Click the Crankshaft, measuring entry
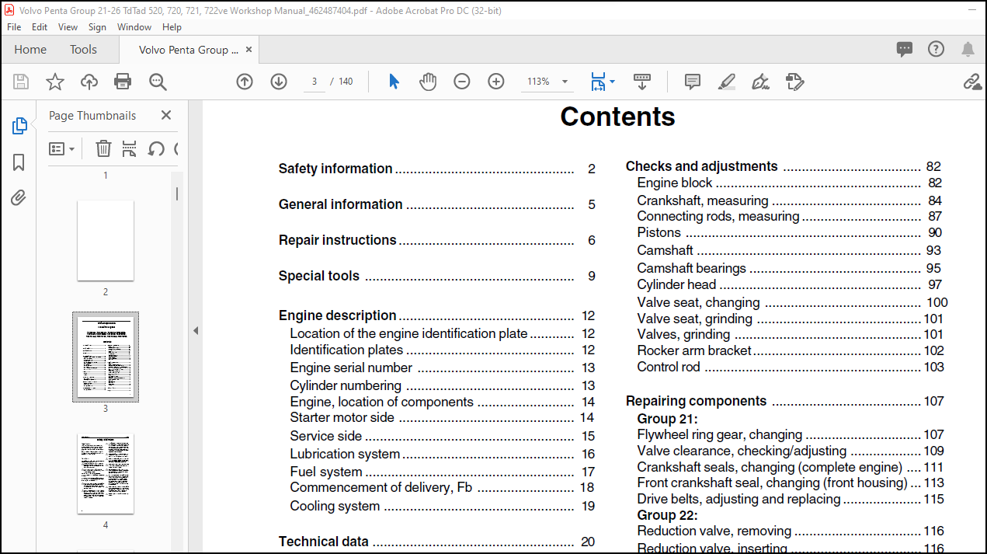The width and height of the screenshot is (987, 554). 789,200
